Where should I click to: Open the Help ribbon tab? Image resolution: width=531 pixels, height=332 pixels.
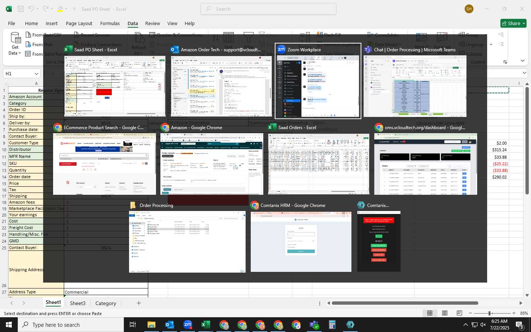click(x=190, y=23)
